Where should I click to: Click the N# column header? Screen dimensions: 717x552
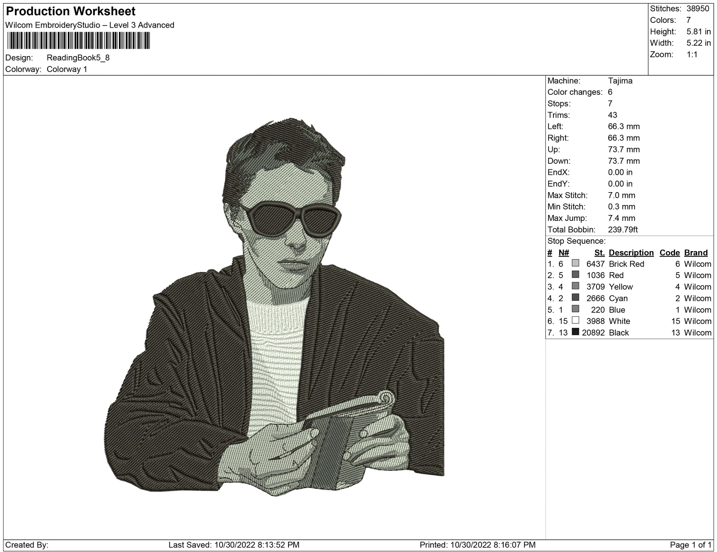564,253
